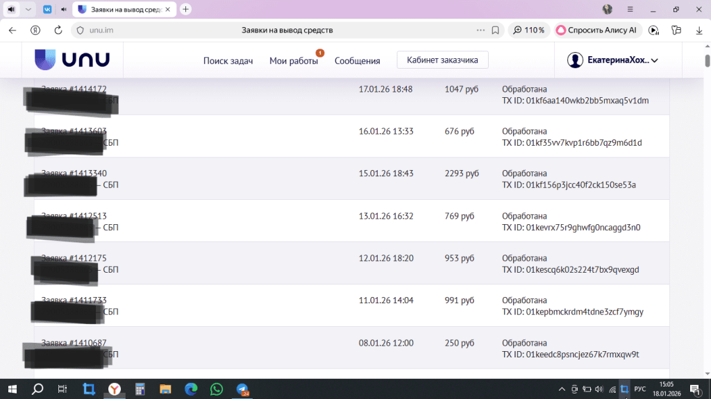Screen dimensions: 711x399
Task: Open the Поиск задач menu item
Action: [228, 60]
